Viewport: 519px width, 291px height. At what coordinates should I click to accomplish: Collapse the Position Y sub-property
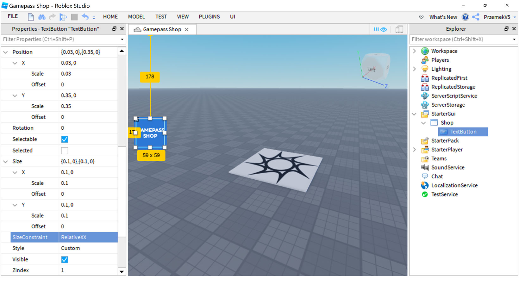click(x=15, y=96)
